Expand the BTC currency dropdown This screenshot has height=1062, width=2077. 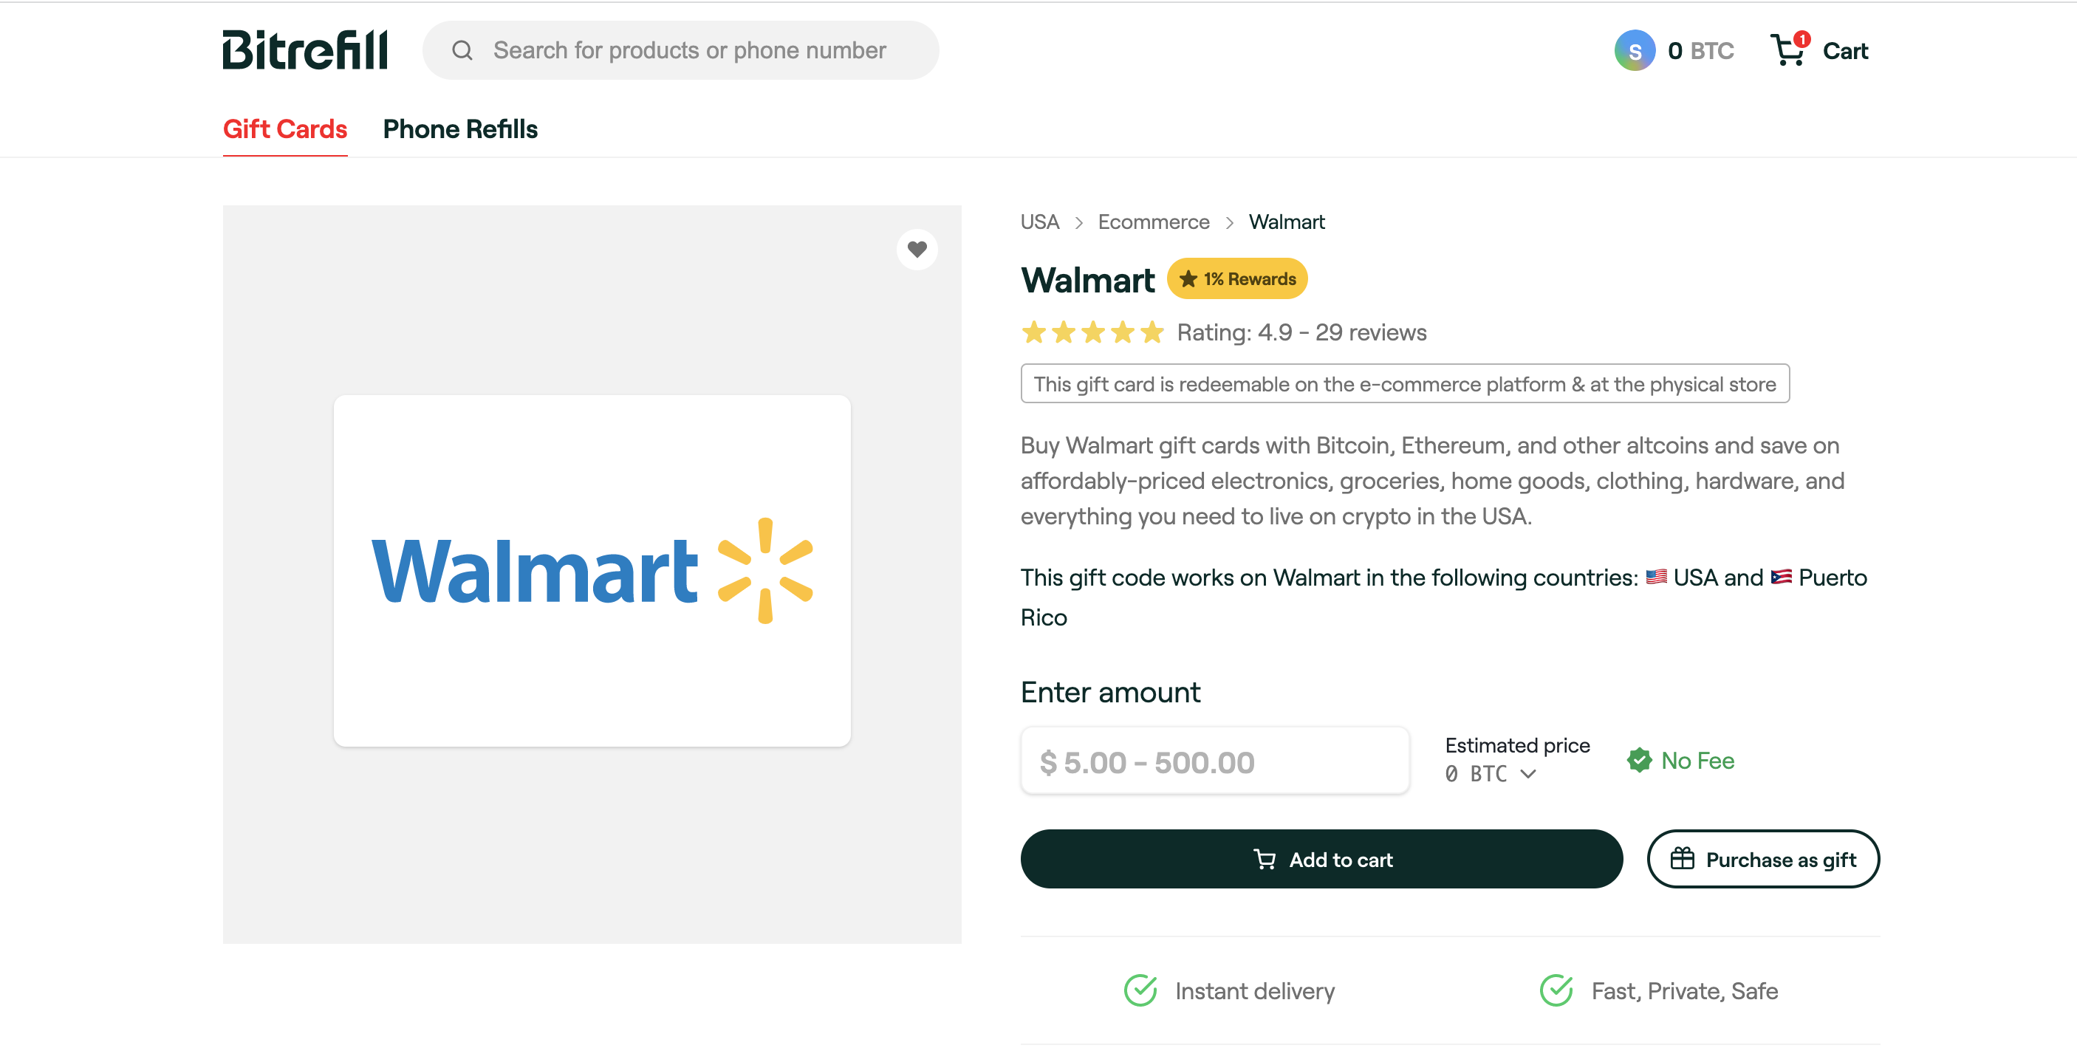[1503, 773]
